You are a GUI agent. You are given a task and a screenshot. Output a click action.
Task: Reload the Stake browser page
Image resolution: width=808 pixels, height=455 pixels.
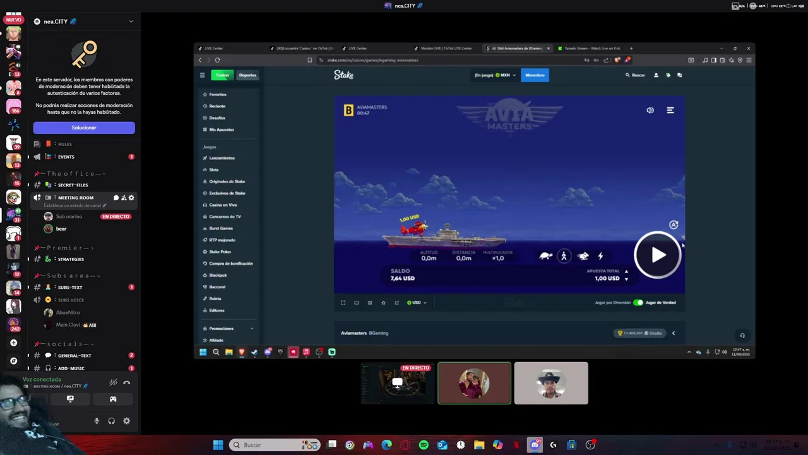[217, 60]
